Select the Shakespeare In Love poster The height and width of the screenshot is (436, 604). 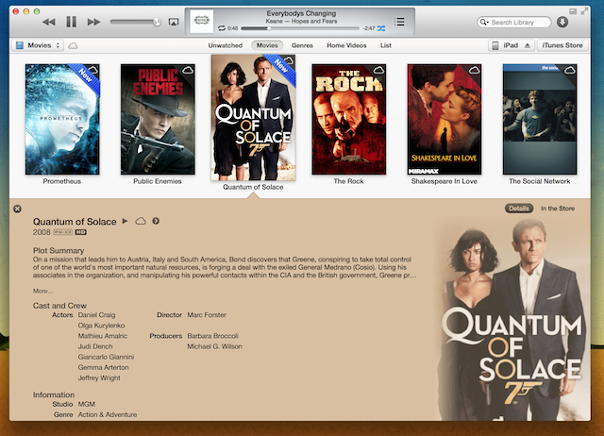[445, 120]
